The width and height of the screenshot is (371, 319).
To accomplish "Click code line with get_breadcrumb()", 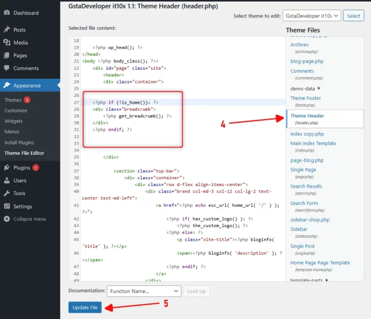I will tap(137, 116).
